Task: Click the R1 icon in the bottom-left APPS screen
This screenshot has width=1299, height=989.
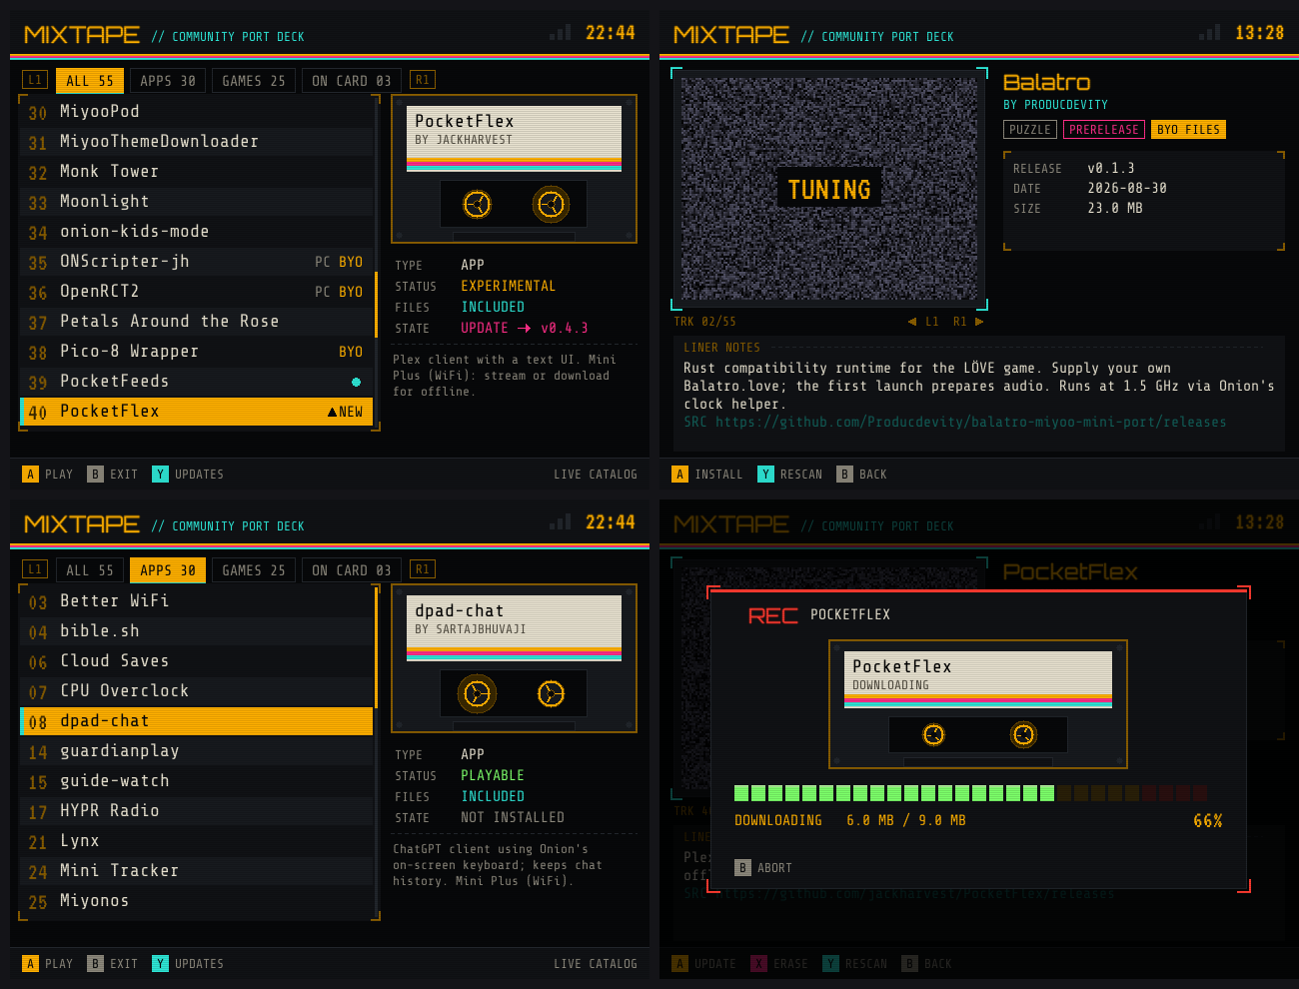Action: click(x=423, y=569)
